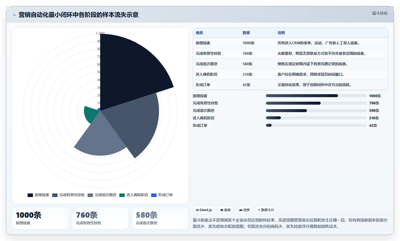Screen dimensions: 400x241
Task: Click the 数据卡片 tag chip
Action: tap(266, 210)
